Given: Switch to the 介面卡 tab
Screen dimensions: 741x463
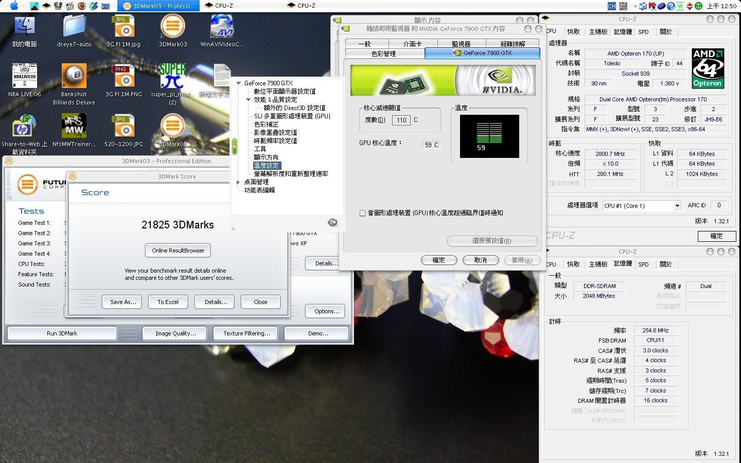Looking at the screenshot, I should click(412, 44).
